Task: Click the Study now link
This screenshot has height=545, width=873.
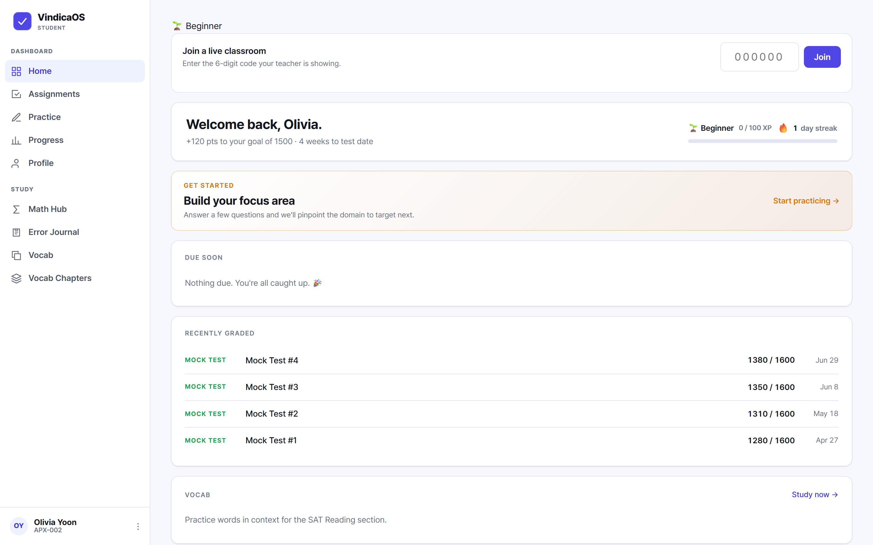Action: point(814,494)
